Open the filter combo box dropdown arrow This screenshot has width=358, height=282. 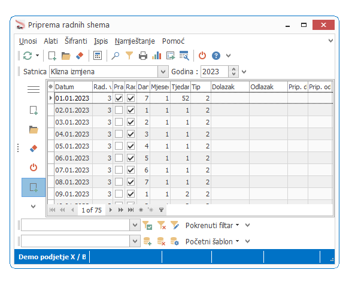coord(135,225)
